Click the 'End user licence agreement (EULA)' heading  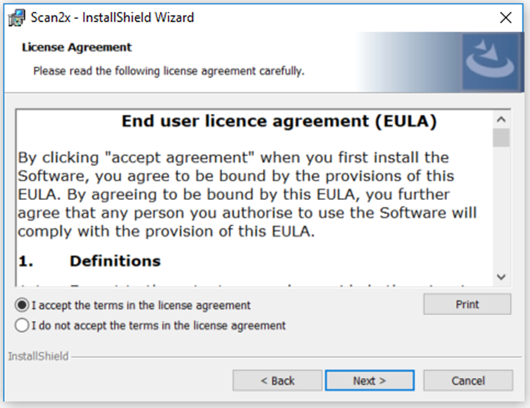[x=279, y=121]
